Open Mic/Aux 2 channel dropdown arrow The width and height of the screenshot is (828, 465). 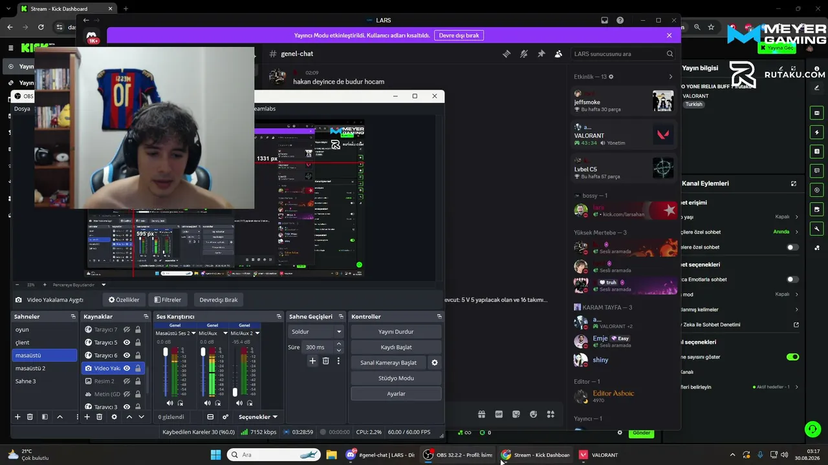click(257, 333)
